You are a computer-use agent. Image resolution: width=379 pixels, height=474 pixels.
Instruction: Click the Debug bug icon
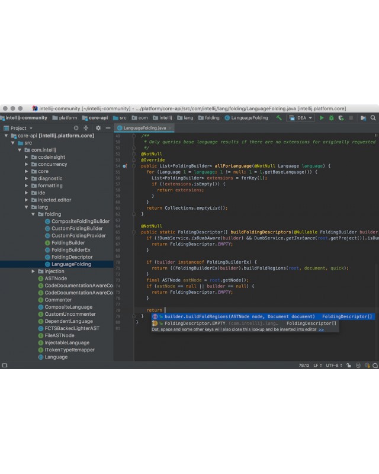pyautogui.click(x=332, y=118)
